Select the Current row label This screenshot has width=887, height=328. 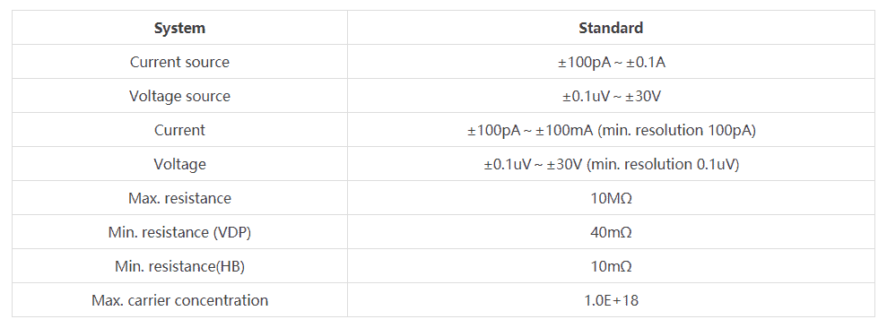(180, 130)
